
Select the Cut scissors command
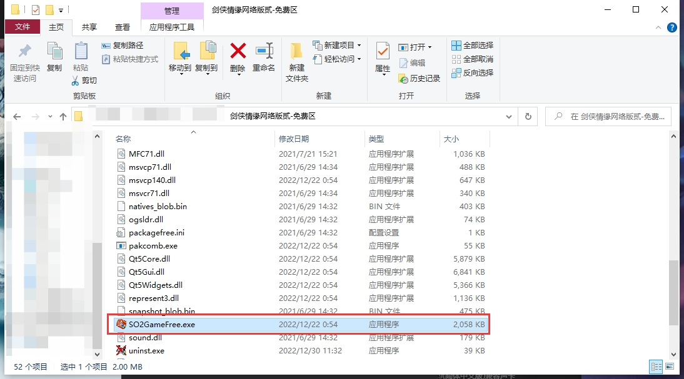[x=84, y=80]
